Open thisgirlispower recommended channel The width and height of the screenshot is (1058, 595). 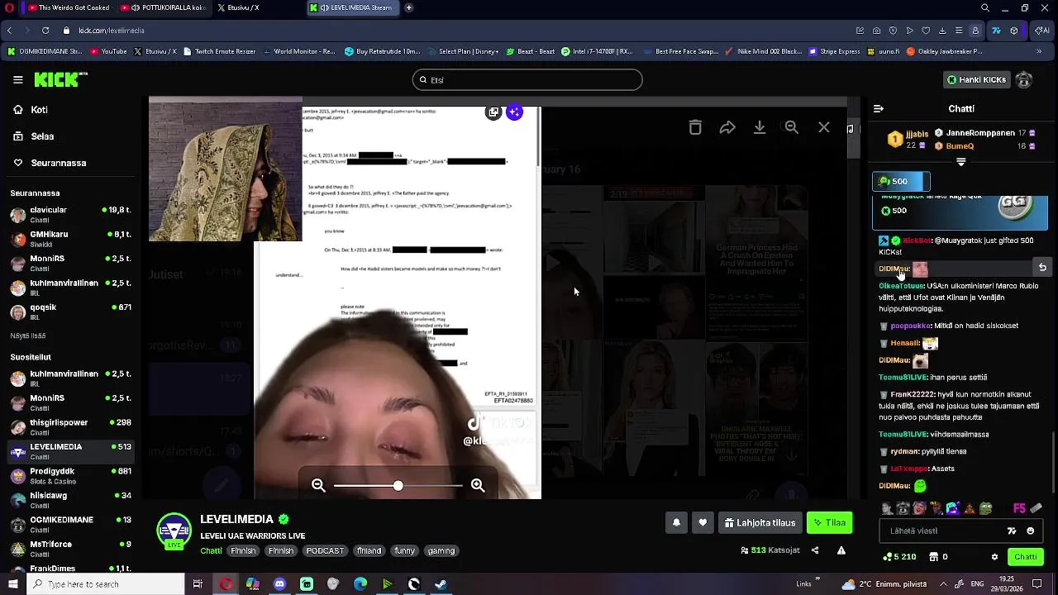pyautogui.click(x=71, y=427)
